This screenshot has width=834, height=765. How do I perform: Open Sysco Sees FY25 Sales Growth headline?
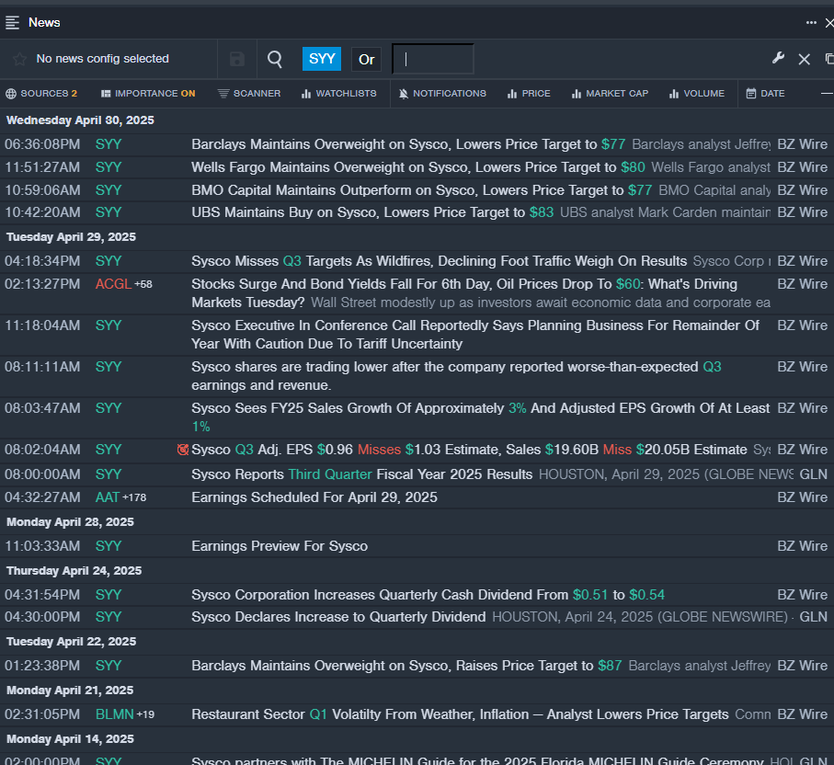coord(481,417)
